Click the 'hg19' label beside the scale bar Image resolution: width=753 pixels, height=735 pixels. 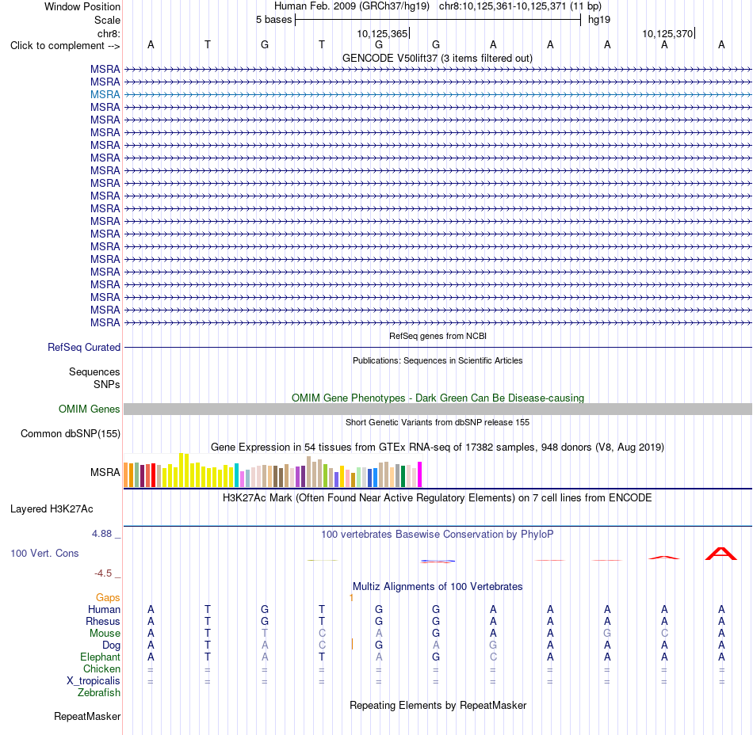click(x=599, y=20)
